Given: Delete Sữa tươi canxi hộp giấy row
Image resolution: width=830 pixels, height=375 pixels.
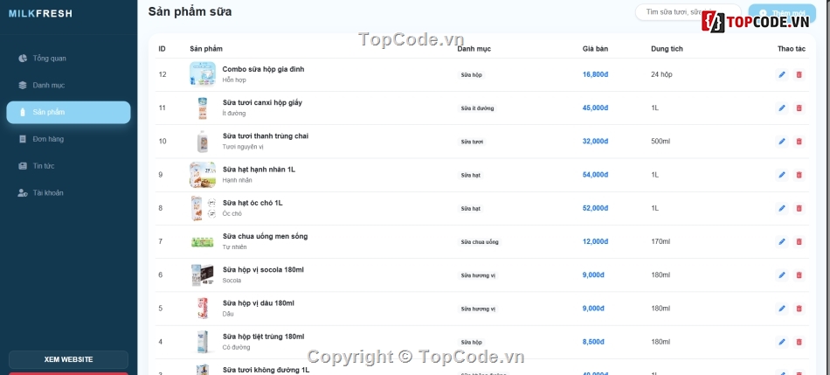Looking at the screenshot, I should pyautogui.click(x=799, y=108).
